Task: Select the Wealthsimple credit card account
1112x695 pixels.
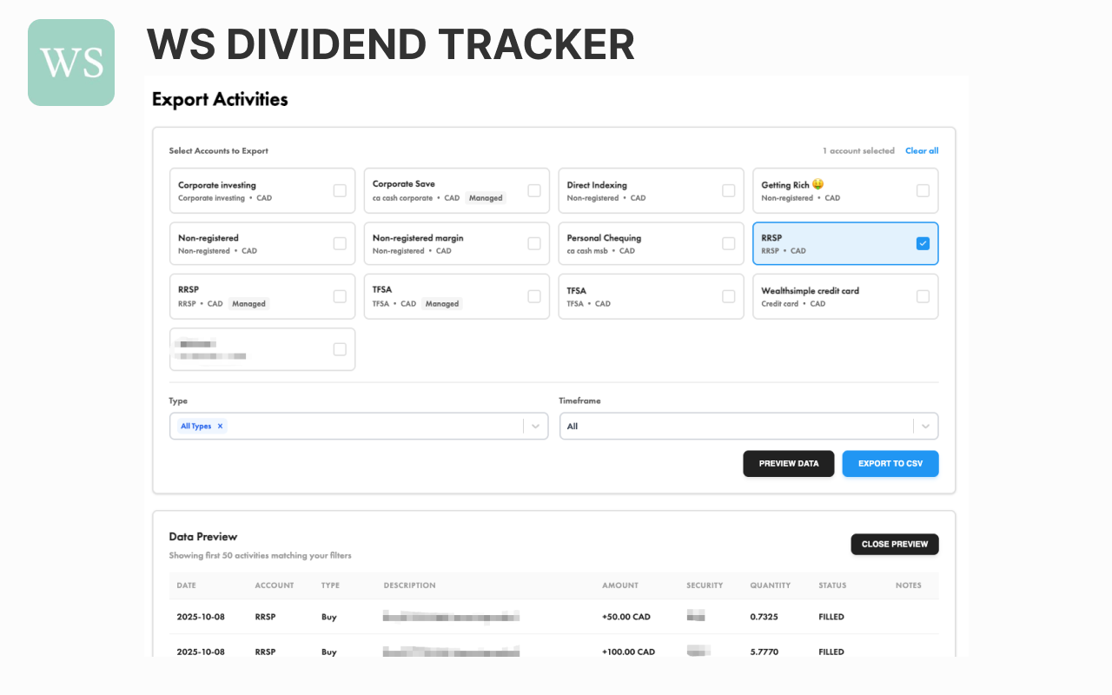Action: pyautogui.click(x=923, y=296)
